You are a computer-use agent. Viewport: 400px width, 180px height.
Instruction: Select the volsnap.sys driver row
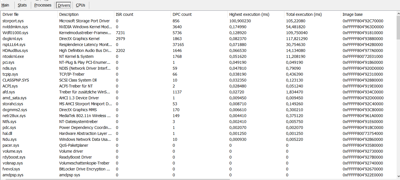[x=198, y=163]
